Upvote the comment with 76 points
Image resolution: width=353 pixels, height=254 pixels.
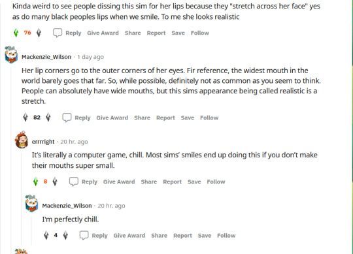tap(16, 33)
